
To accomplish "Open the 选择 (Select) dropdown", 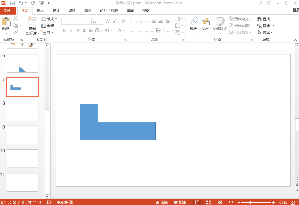I will pos(265,32).
